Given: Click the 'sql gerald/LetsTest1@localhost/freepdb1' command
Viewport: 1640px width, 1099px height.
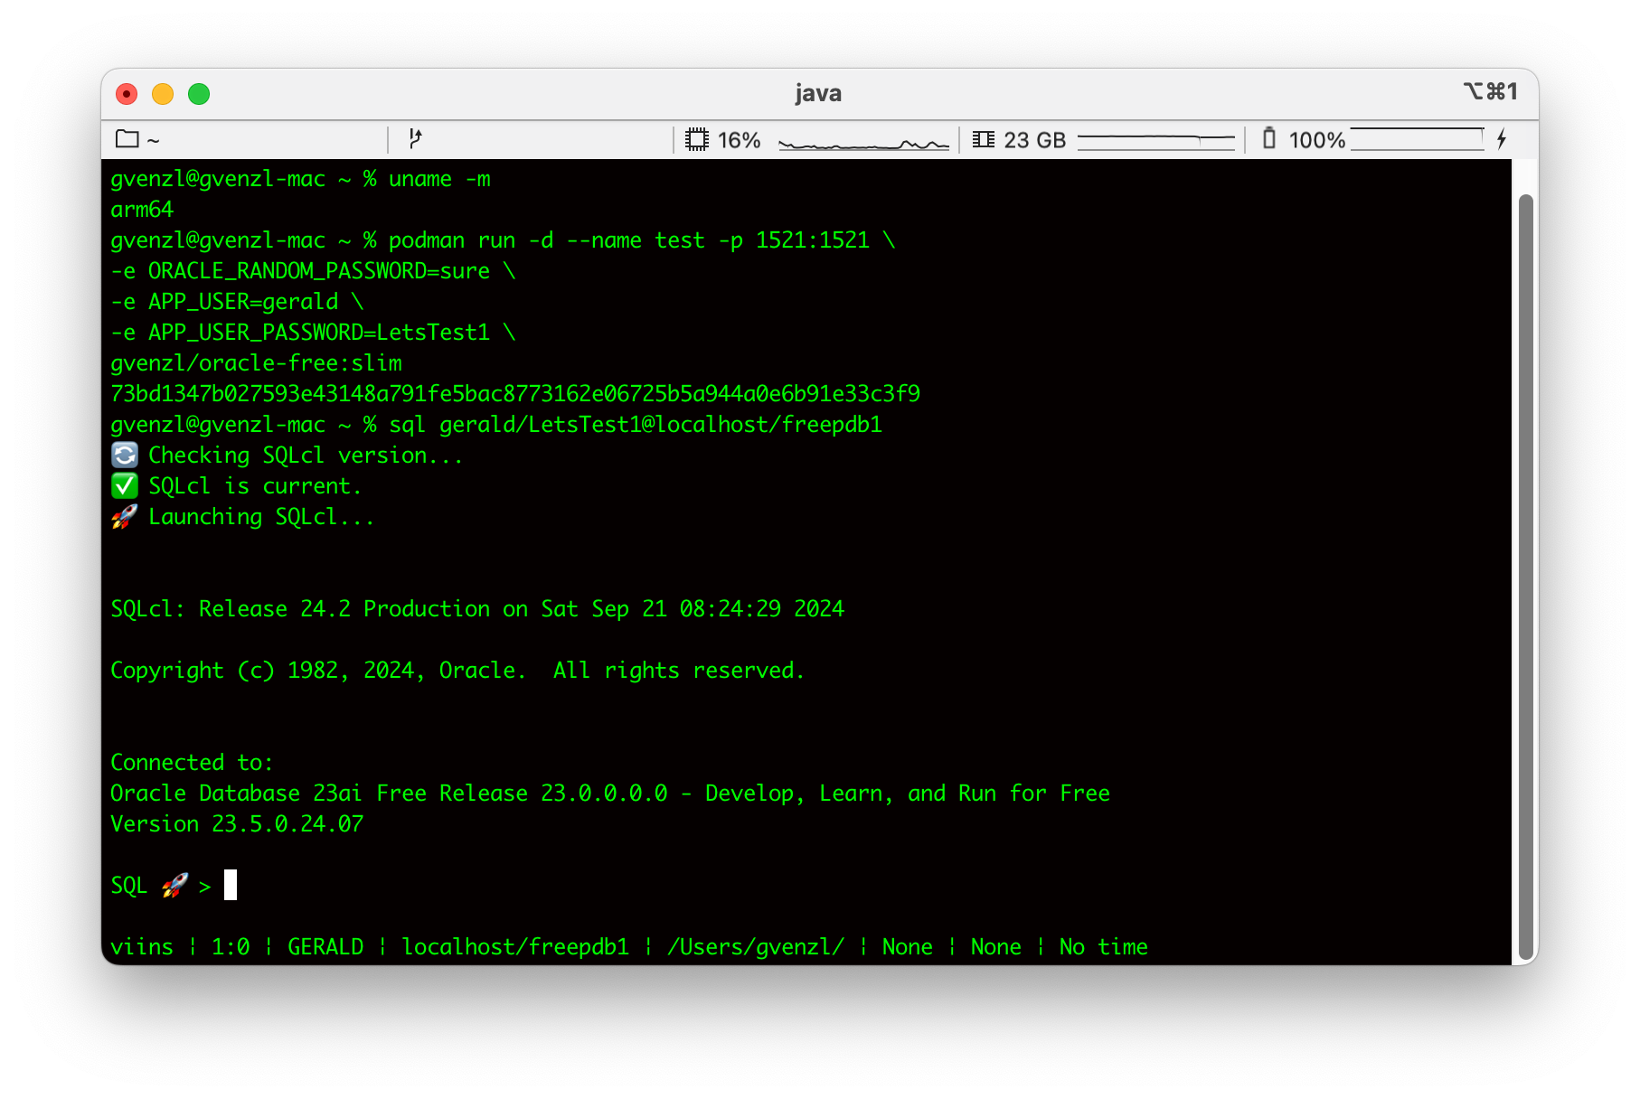Looking at the screenshot, I should (x=636, y=425).
